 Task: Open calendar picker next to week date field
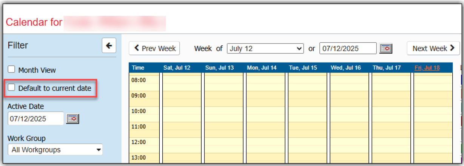click(386, 48)
